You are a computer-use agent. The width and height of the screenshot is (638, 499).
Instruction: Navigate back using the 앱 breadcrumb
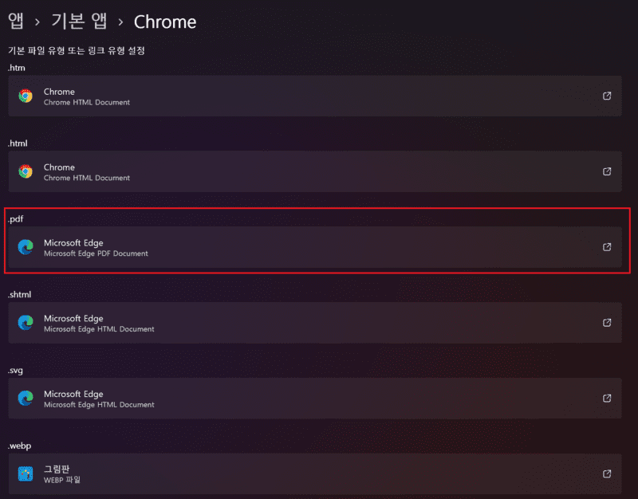tap(16, 22)
